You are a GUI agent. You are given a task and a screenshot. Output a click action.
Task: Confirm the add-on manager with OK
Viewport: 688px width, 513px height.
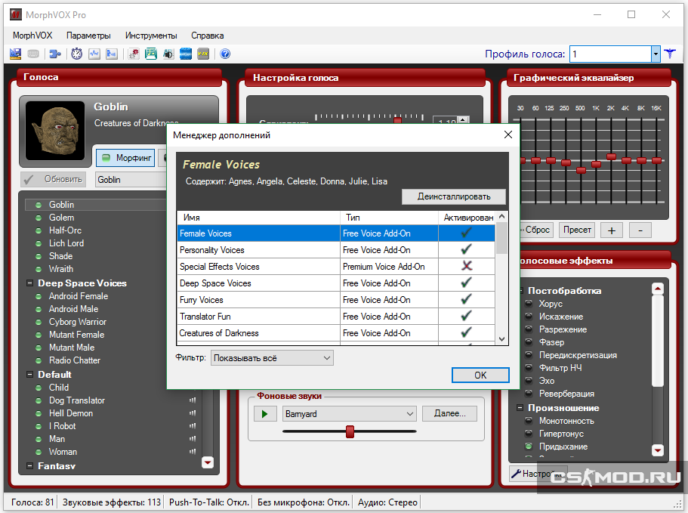click(x=480, y=375)
